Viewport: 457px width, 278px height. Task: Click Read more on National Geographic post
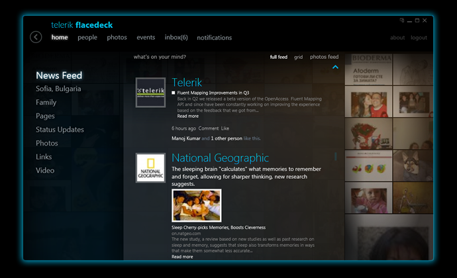(x=182, y=257)
